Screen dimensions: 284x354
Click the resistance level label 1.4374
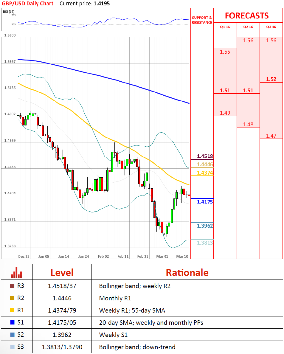point(205,173)
